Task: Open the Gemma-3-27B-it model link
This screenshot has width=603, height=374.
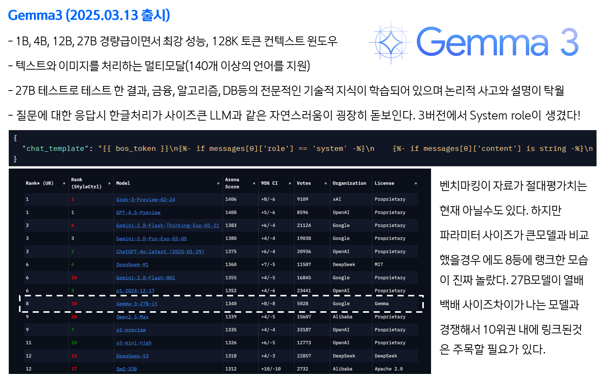Action: (137, 304)
